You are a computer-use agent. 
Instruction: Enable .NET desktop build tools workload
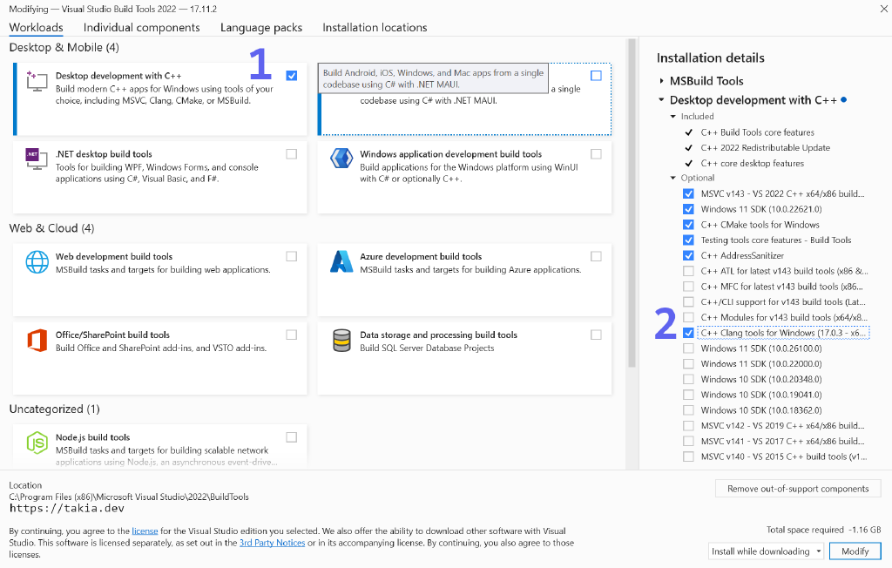coord(292,154)
